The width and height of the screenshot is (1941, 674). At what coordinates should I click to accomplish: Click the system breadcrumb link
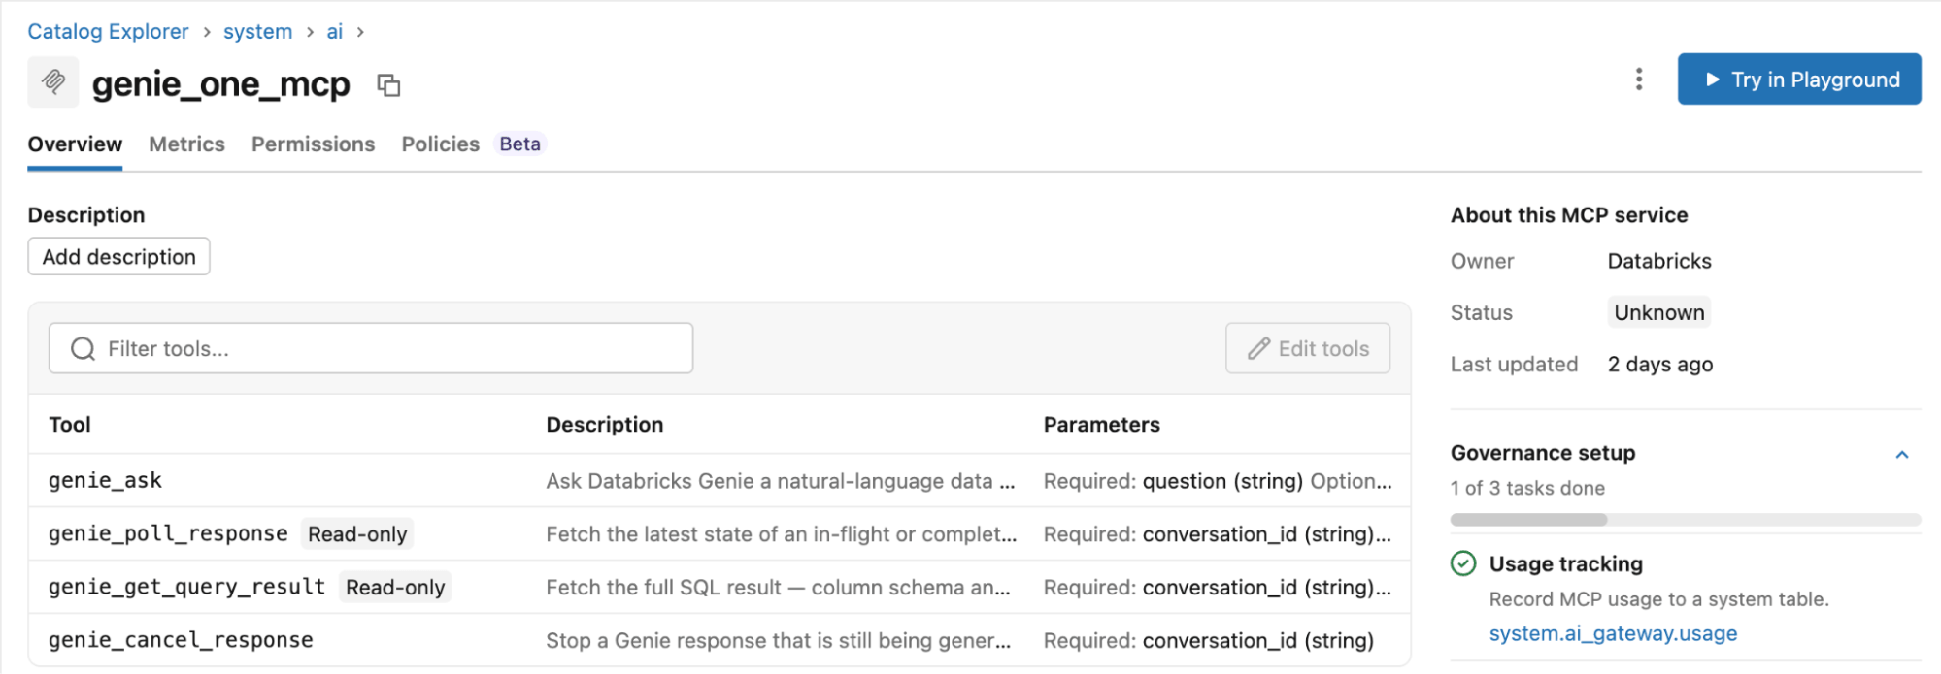pyautogui.click(x=257, y=32)
